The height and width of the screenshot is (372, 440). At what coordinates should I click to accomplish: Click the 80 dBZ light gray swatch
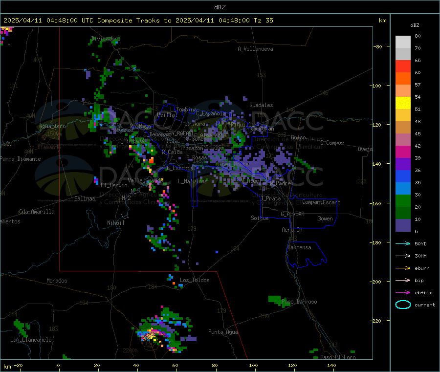(403, 42)
